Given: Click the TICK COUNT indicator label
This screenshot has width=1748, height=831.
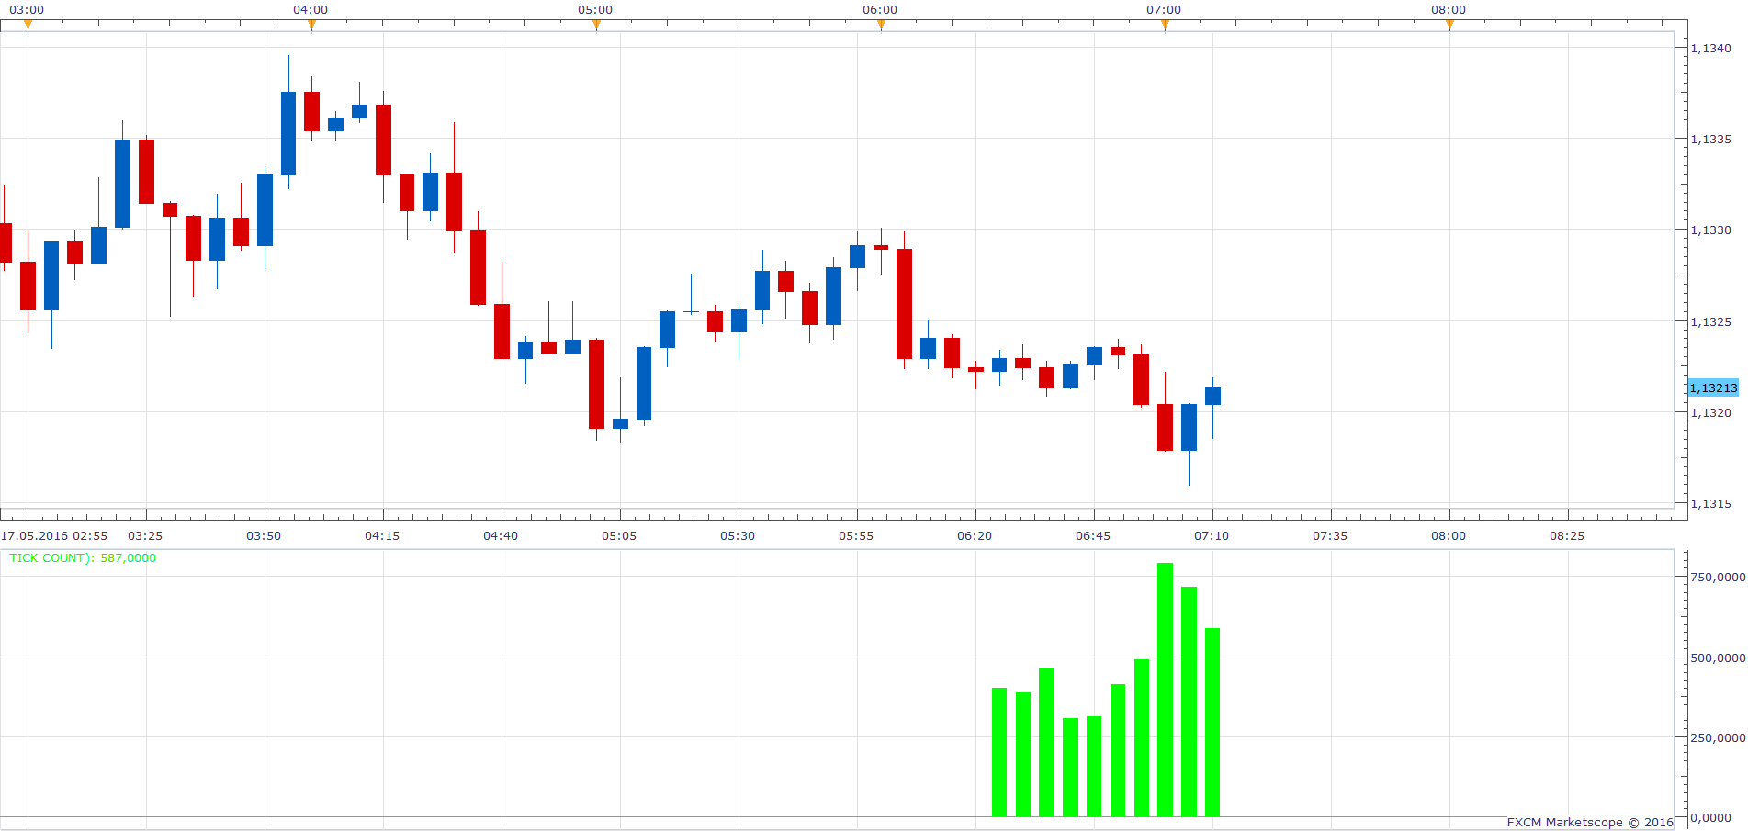Looking at the screenshot, I should tap(83, 558).
